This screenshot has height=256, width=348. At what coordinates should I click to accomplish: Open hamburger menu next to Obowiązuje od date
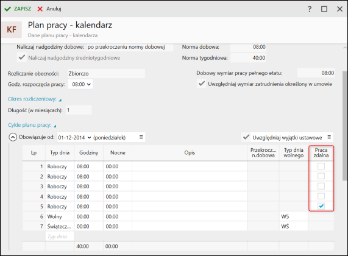tap(141, 137)
